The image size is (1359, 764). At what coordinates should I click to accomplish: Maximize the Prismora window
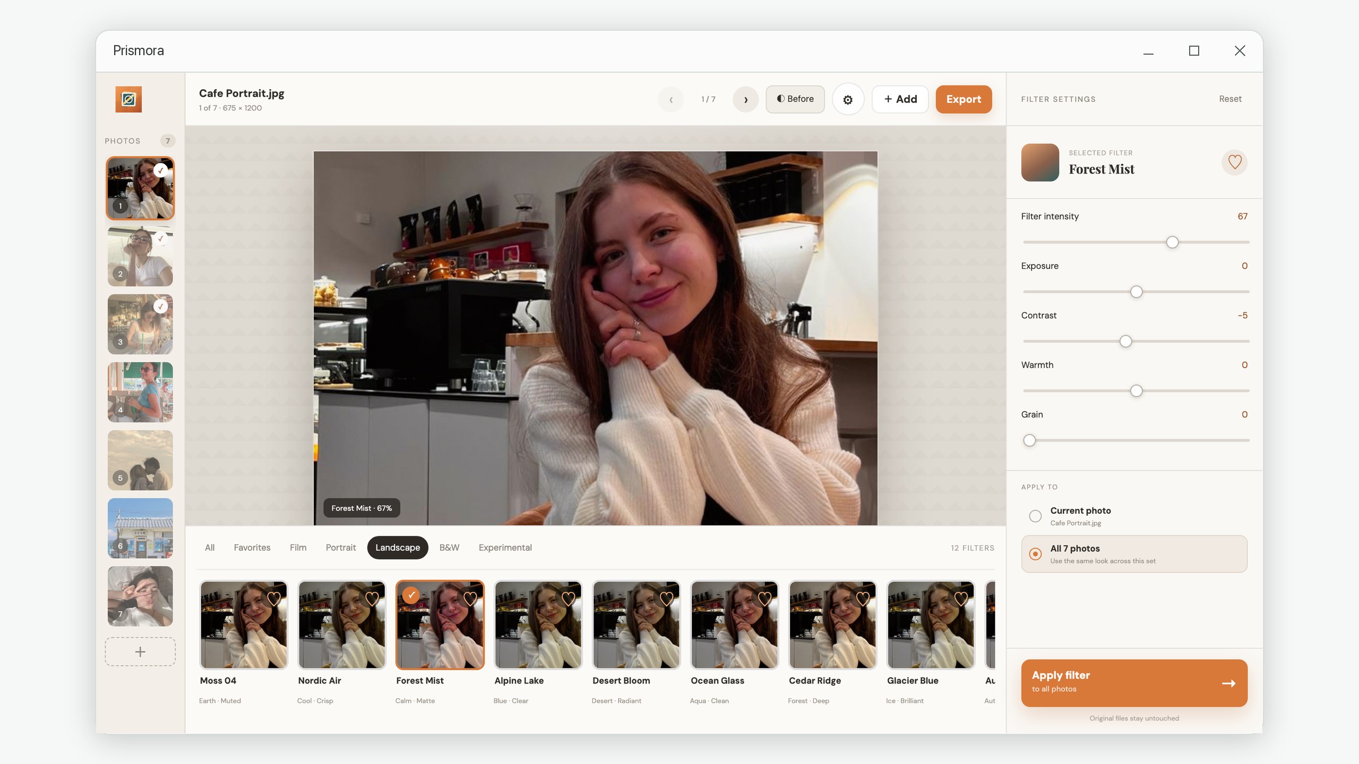(1194, 51)
